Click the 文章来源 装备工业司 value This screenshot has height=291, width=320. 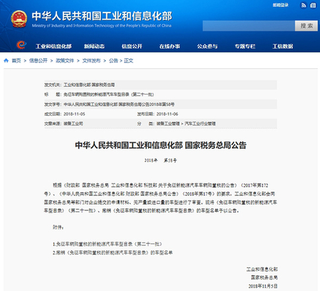[x=73, y=124]
